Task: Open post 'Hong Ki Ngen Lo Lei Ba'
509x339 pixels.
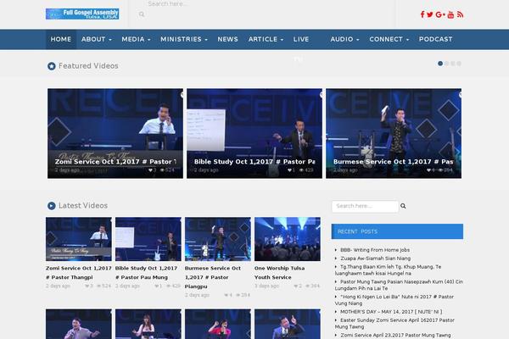Action: coord(394,300)
